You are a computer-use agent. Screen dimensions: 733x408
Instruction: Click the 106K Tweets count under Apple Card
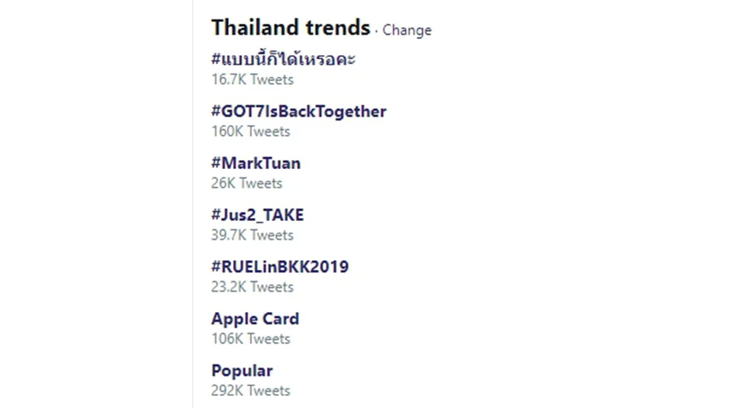point(251,339)
